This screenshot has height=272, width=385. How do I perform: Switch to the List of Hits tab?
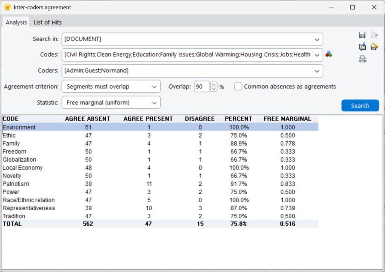[x=48, y=22]
